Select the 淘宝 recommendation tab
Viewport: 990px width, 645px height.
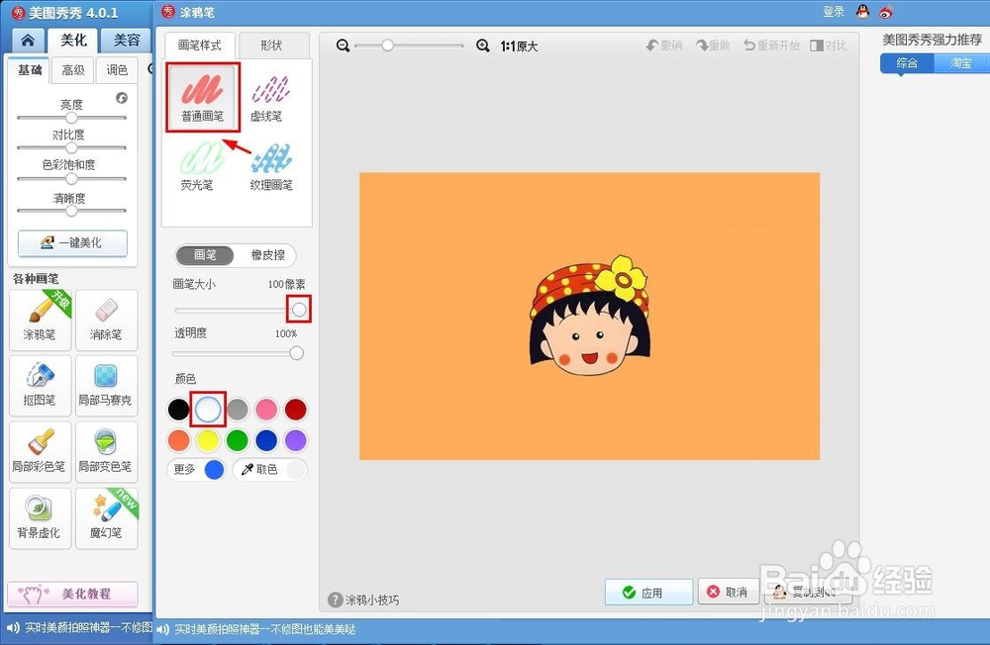[961, 63]
